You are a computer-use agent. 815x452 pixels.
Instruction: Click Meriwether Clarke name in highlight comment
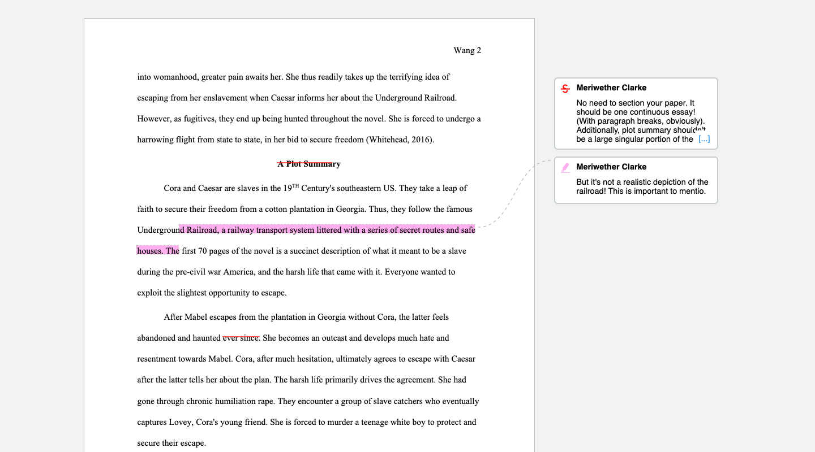[x=611, y=167]
